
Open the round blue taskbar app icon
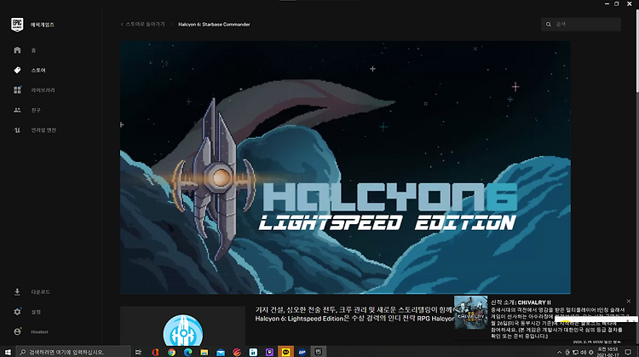click(302, 352)
